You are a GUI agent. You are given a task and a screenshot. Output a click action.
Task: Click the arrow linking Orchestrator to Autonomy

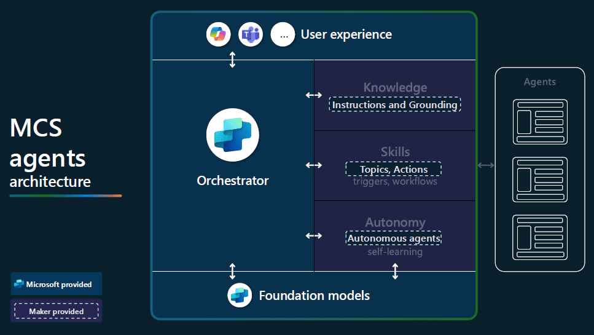pyautogui.click(x=314, y=235)
